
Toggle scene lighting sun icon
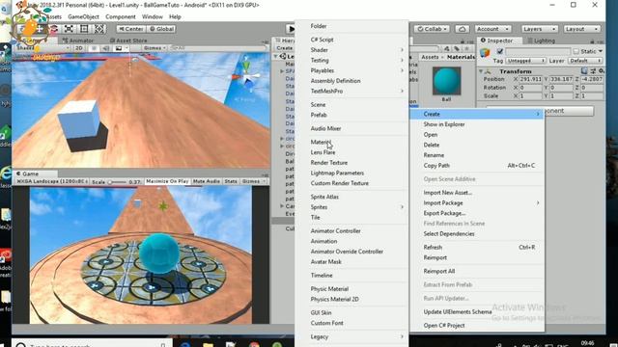[x=94, y=48]
